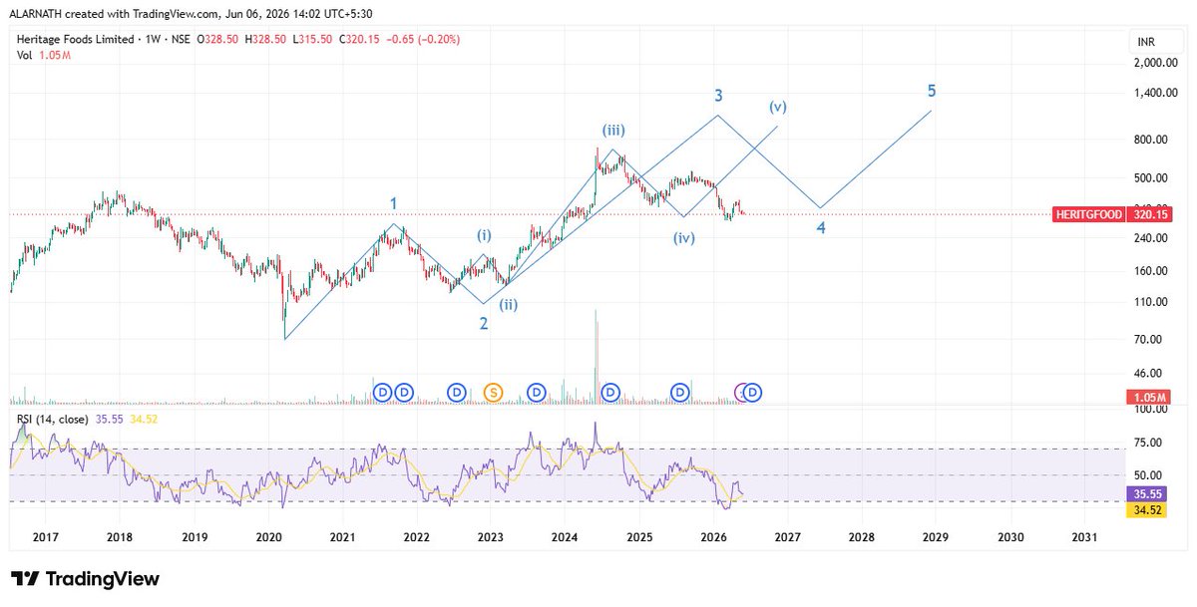Screen dimensions: 1197x607
Task: Select the (v) sub-wave label
Action: [x=778, y=107]
